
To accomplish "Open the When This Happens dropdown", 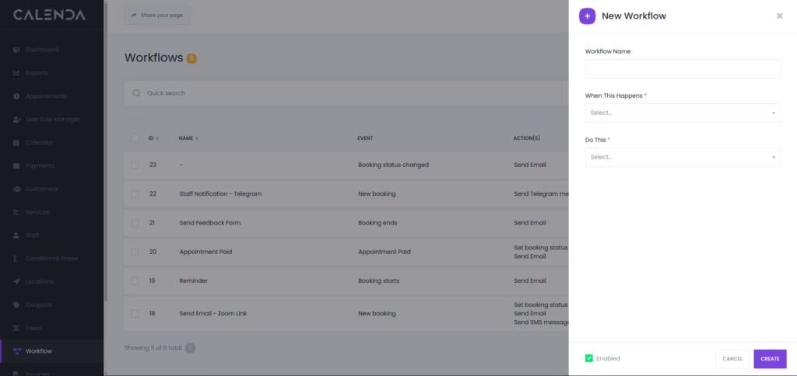I will click(x=682, y=113).
